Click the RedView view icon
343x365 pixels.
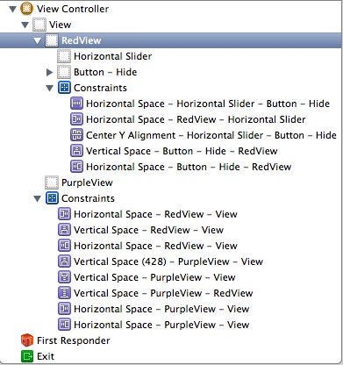point(52,40)
